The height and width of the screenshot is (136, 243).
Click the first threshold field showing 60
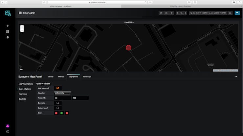(x=62, y=98)
